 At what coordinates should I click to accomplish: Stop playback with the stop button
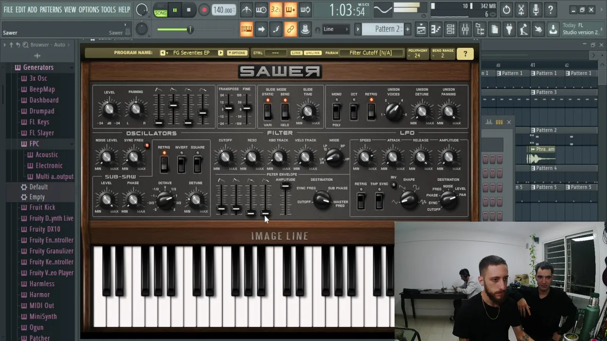[189, 10]
